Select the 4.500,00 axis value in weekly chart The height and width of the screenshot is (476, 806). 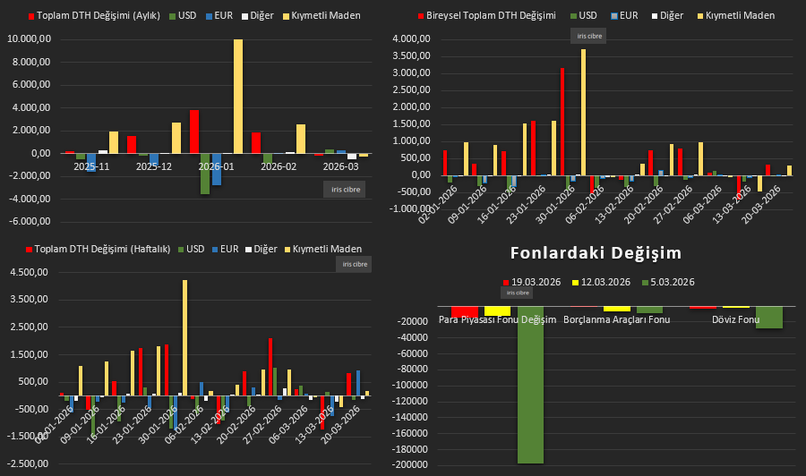(30, 273)
